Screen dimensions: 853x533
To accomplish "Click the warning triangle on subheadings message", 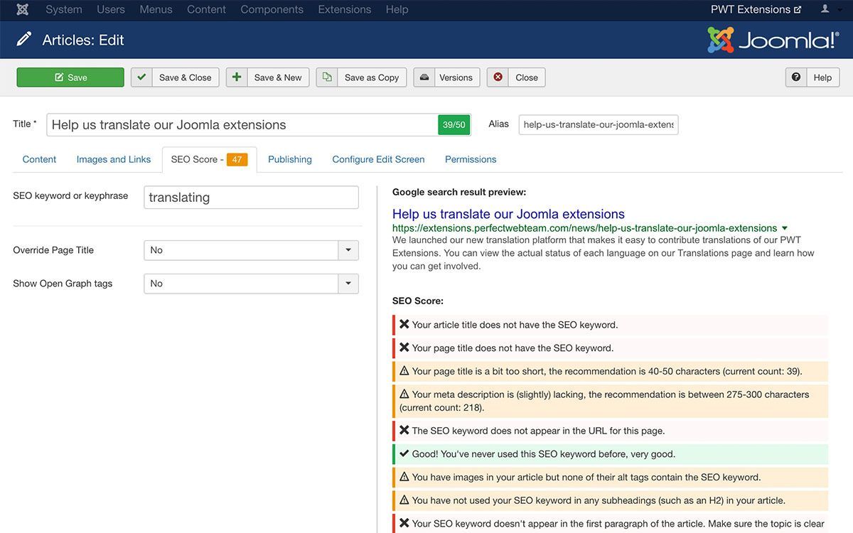I will coord(404,500).
